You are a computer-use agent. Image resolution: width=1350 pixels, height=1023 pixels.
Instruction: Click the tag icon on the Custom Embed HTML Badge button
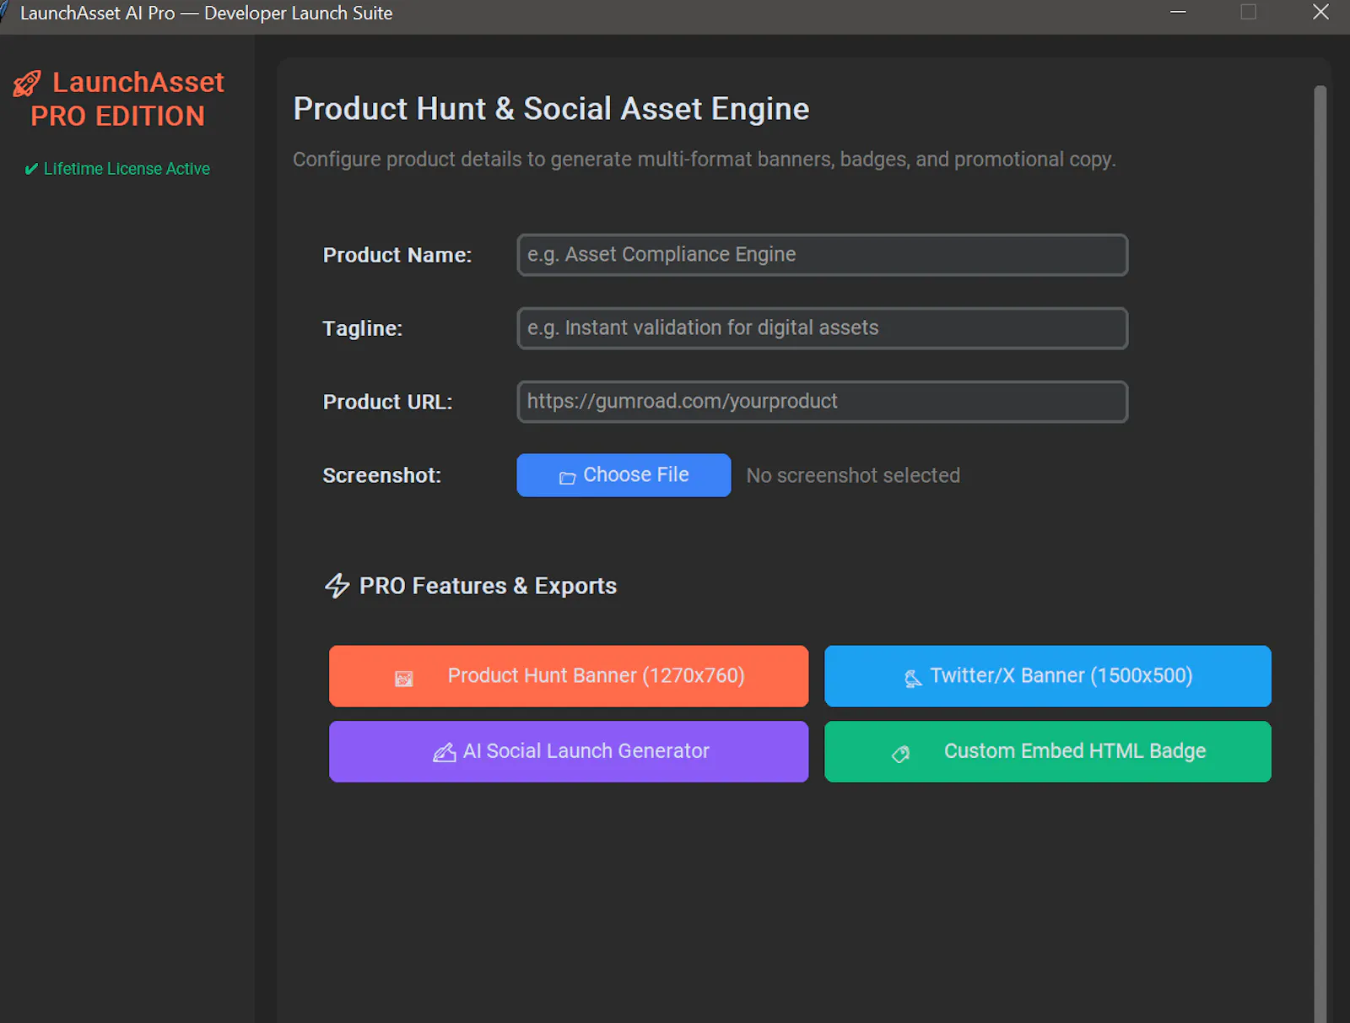click(901, 754)
